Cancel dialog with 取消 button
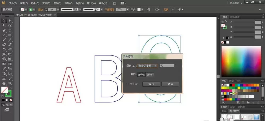This screenshot has width=265, height=121. 170,84
